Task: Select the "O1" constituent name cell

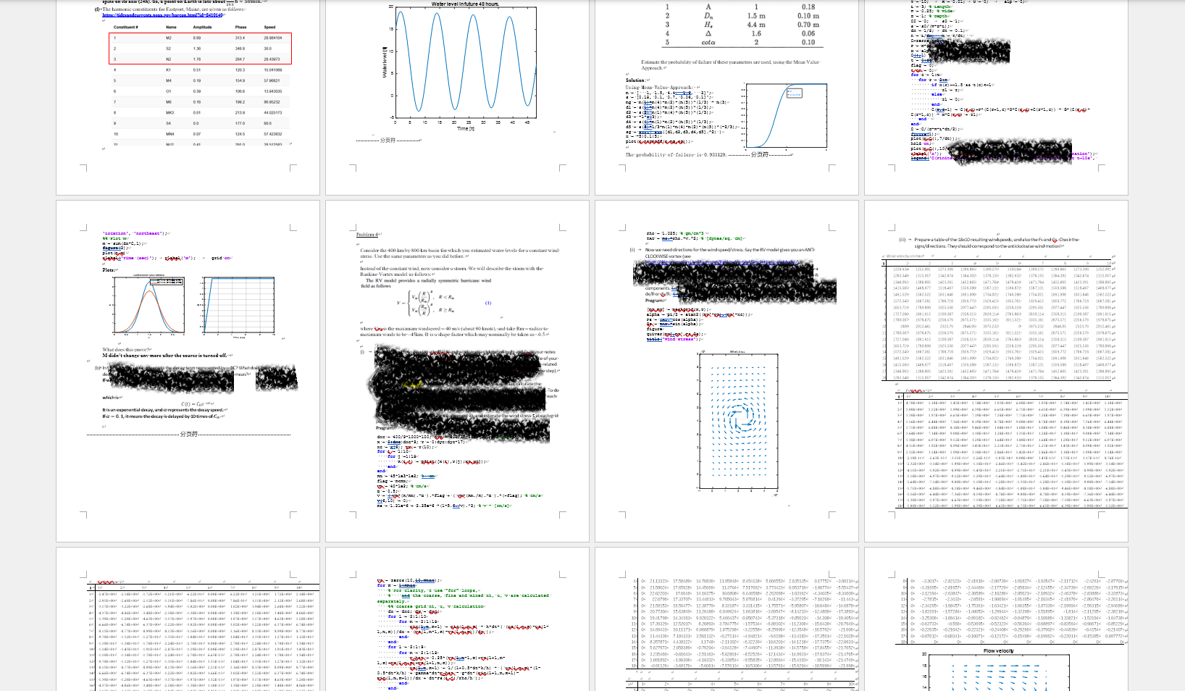Action: [x=169, y=91]
